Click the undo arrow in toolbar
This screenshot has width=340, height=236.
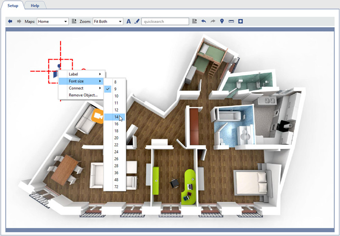click(x=204, y=21)
